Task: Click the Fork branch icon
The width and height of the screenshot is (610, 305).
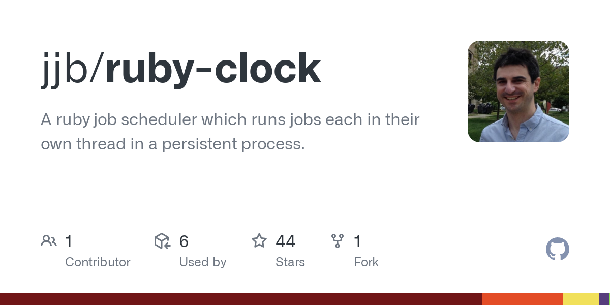Action: click(338, 241)
